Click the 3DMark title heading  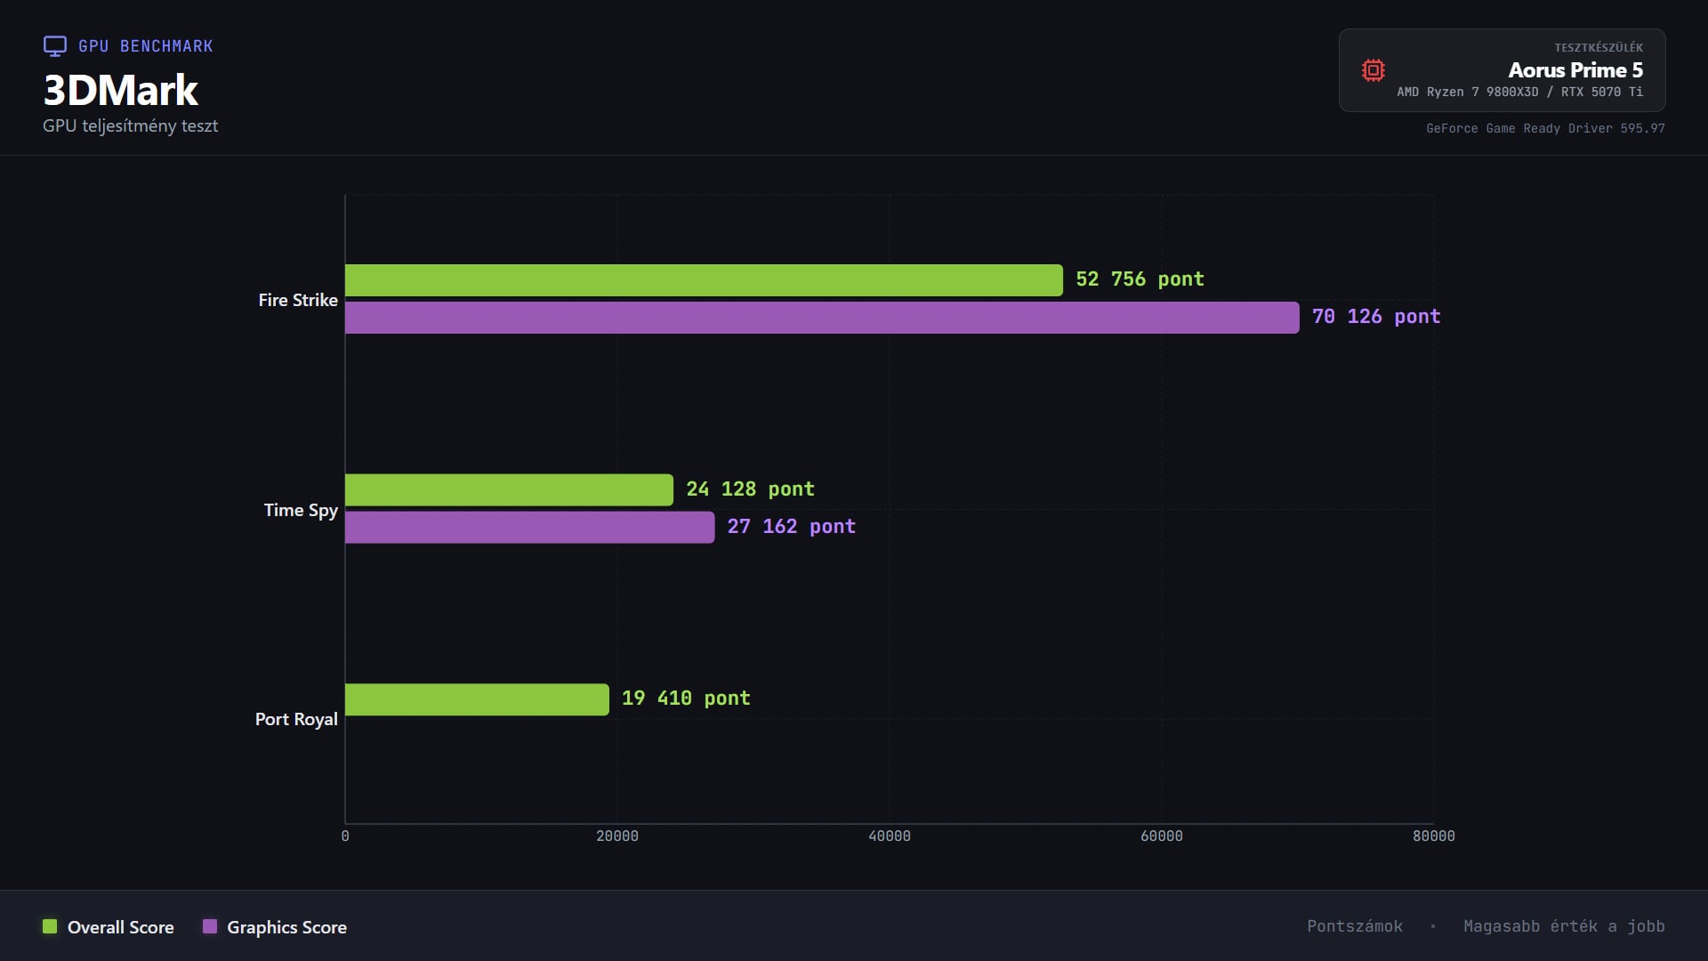(121, 90)
